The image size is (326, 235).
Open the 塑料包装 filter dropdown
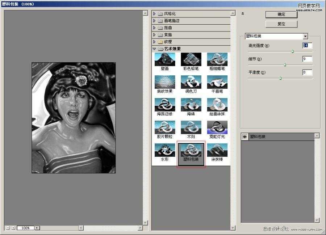click(x=305, y=36)
